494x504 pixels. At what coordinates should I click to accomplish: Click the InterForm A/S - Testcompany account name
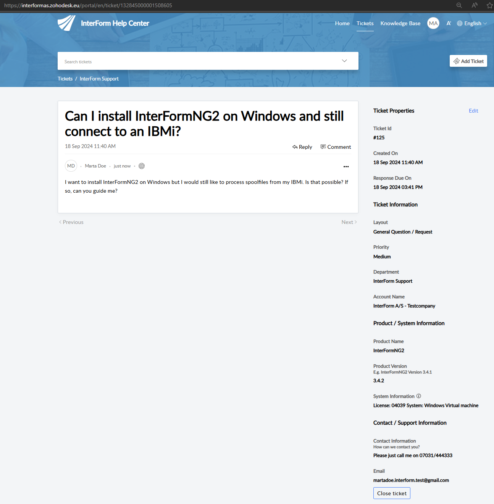[x=404, y=306]
